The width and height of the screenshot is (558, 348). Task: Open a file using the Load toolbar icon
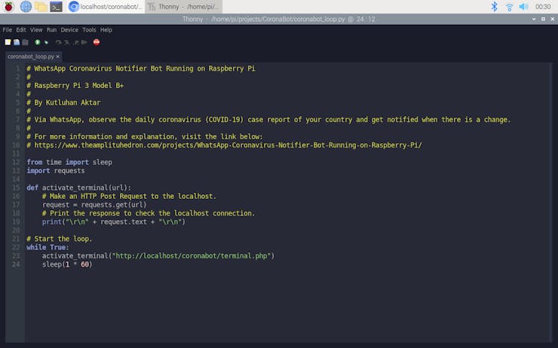[x=17, y=42]
